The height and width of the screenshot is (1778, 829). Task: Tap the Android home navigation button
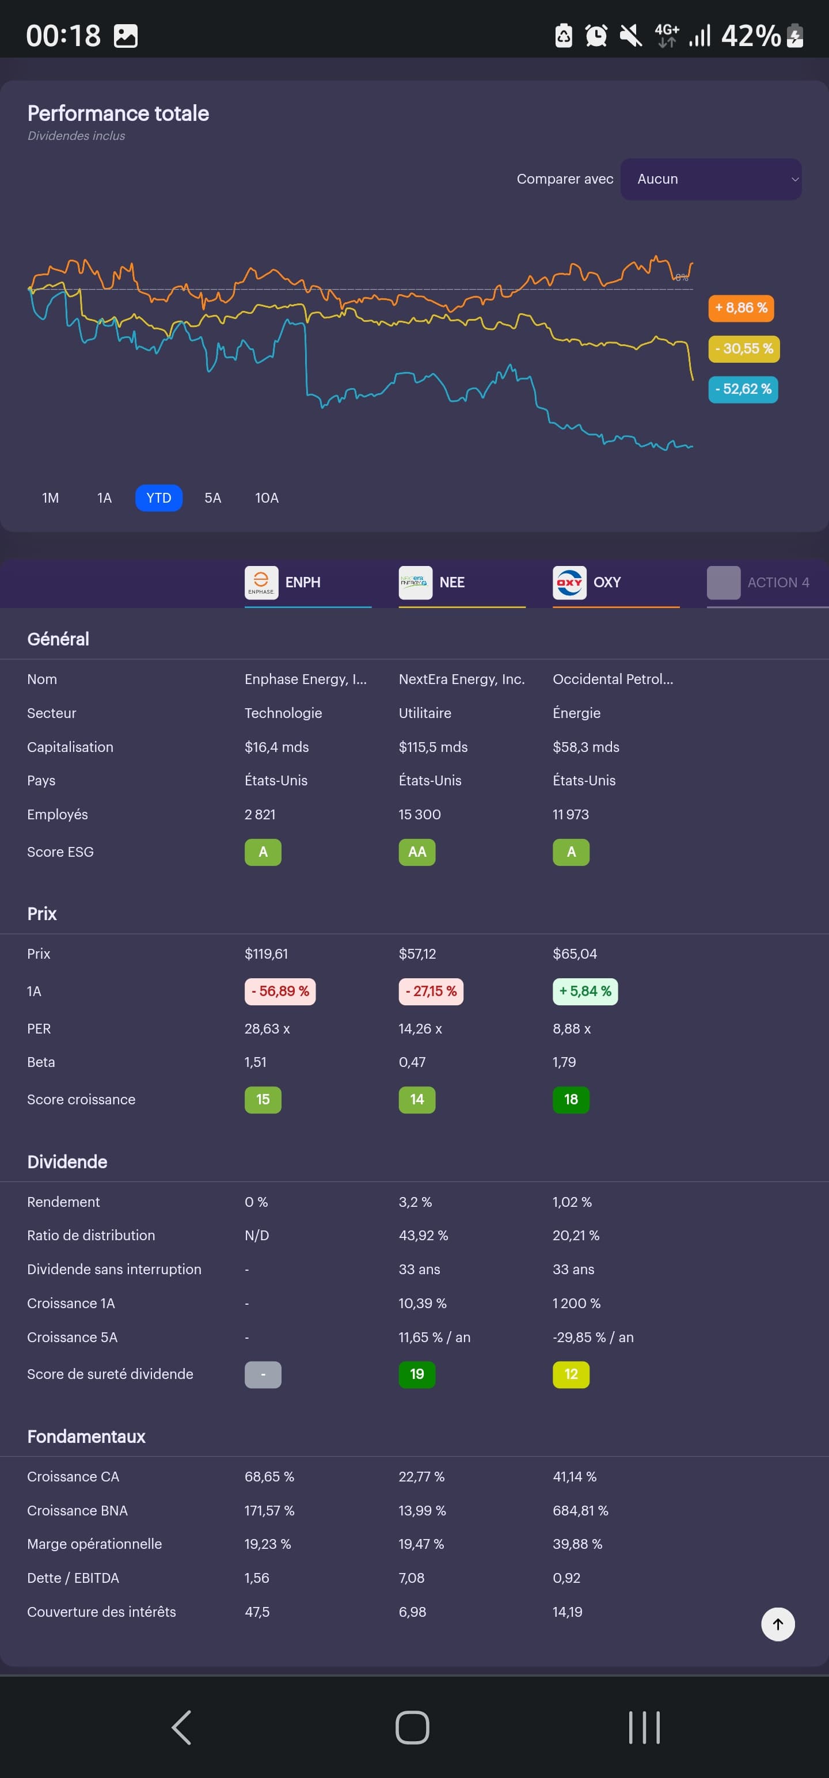[x=412, y=1727]
